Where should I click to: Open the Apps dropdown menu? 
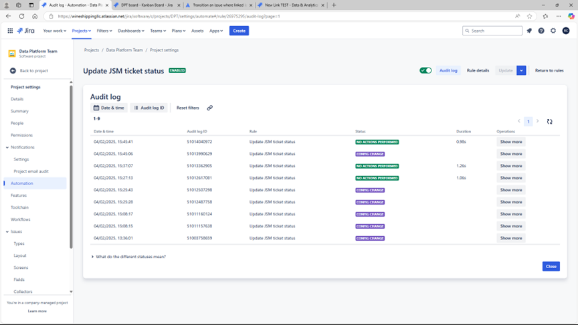[x=216, y=31]
